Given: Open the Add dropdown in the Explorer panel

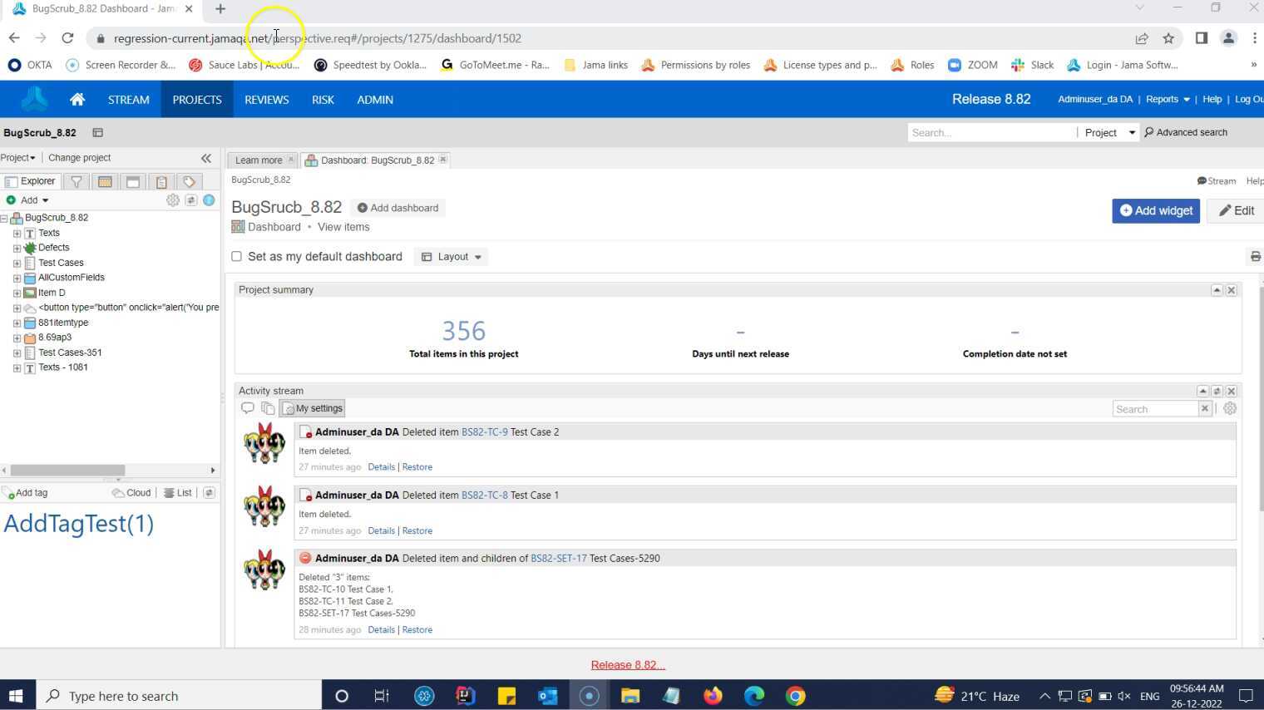Looking at the screenshot, I should point(31,200).
